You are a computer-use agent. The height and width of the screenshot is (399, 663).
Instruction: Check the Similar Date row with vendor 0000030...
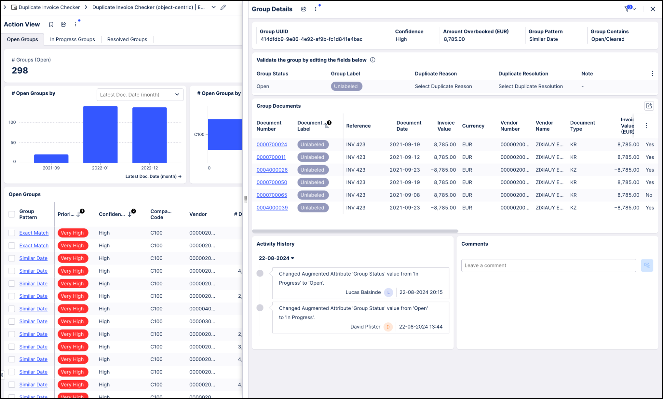click(12, 321)
